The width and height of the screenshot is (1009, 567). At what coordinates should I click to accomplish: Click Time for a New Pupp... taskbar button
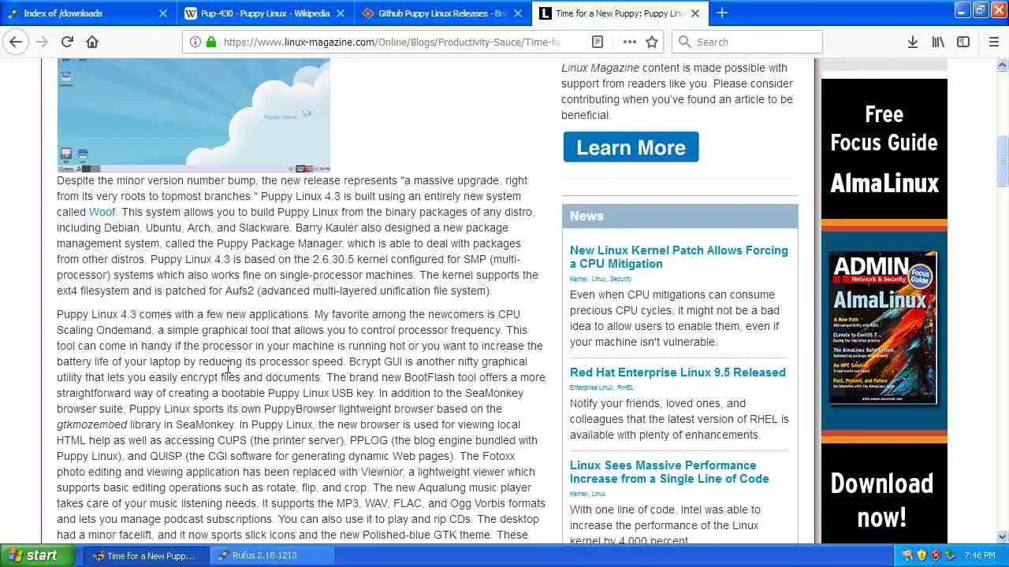146,555
